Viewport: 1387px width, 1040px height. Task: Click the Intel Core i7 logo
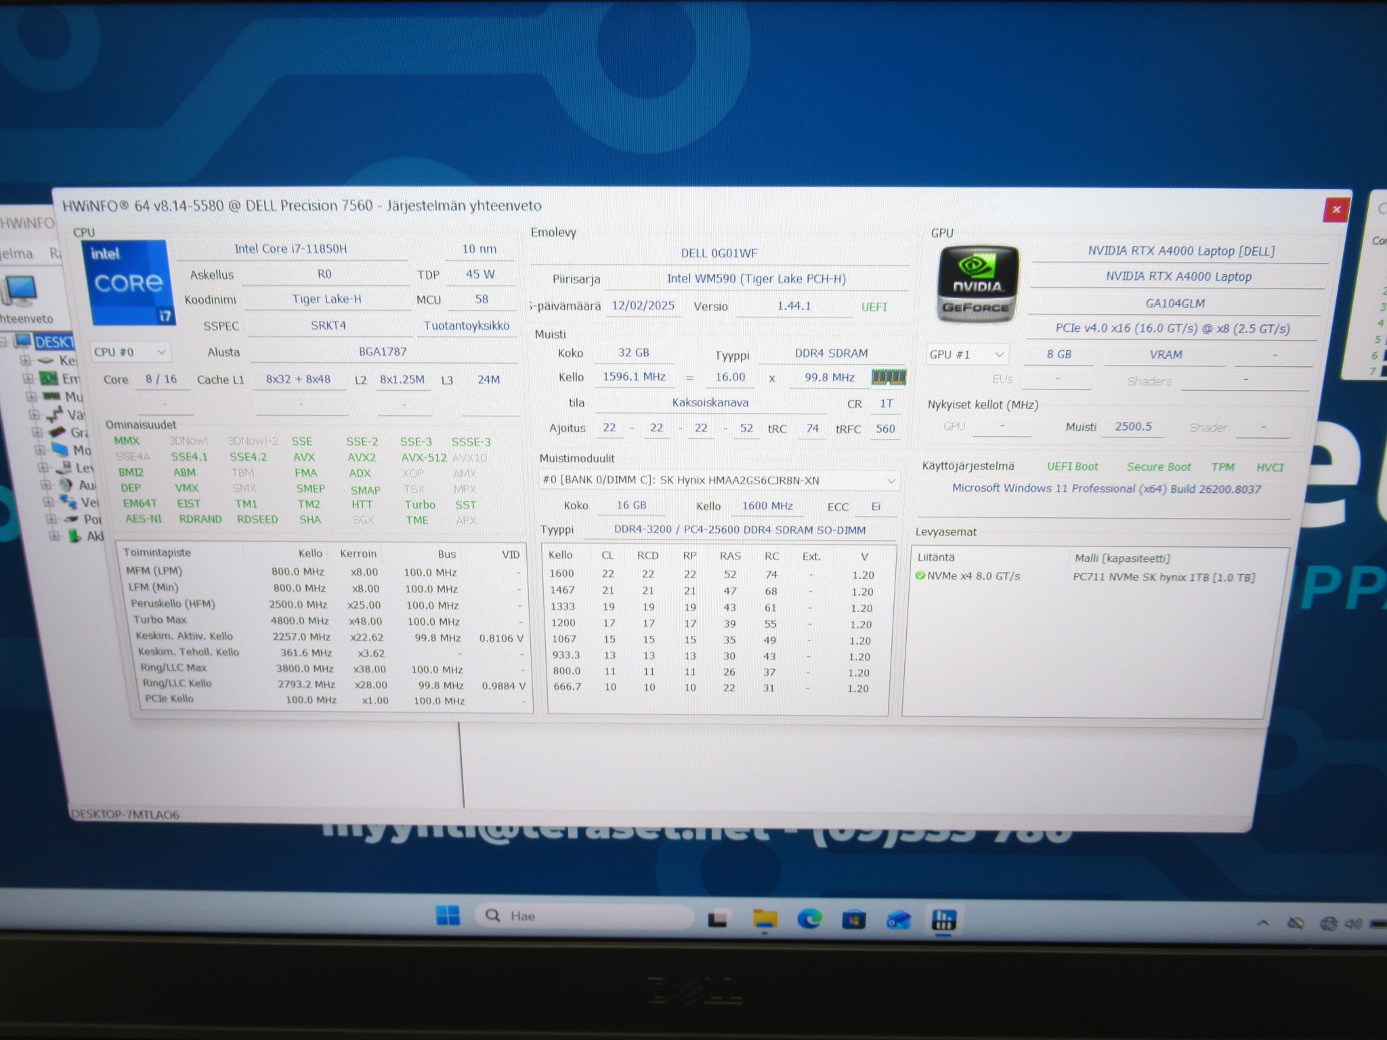tap(128, 282)
